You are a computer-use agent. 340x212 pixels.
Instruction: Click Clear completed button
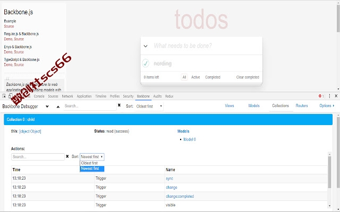(x=248, y=77)
